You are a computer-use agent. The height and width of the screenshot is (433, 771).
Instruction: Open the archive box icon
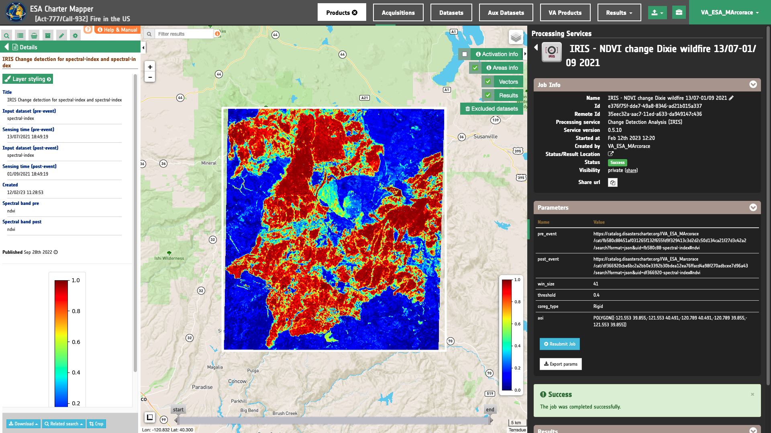[48, 36]
